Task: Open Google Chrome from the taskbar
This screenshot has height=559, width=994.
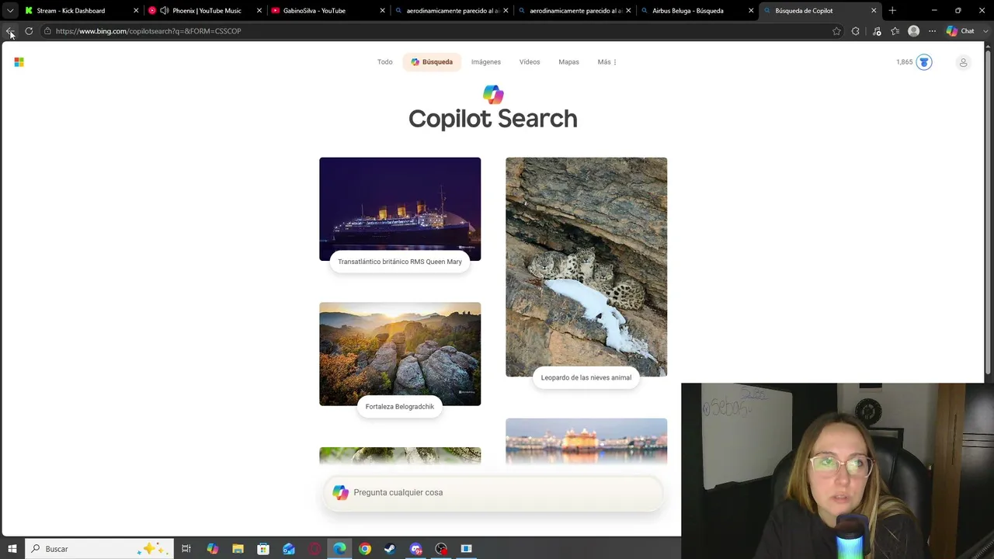Action: coord(365,549)
